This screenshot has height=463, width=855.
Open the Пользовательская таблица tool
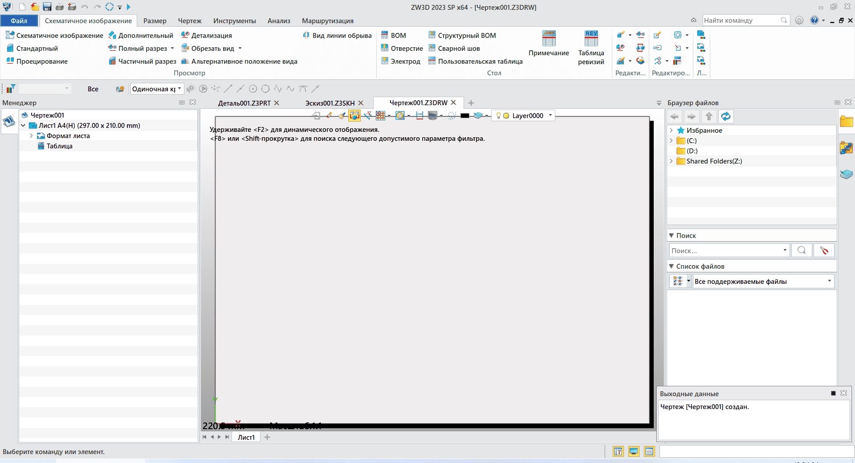coord(476,61)
